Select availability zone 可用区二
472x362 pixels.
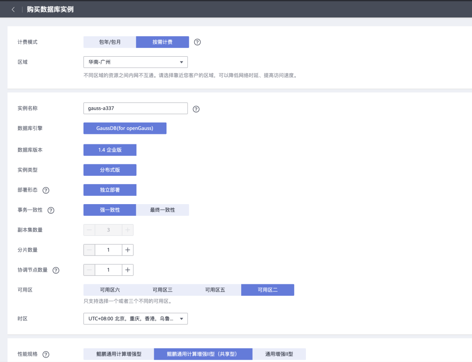click(x=267, y=290)
